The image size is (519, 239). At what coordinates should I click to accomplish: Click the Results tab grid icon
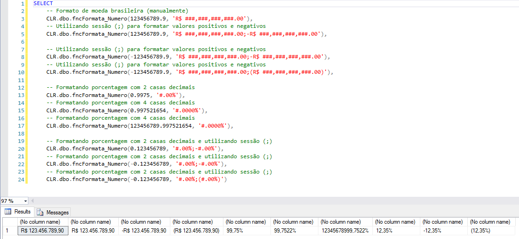(x=8, y=212)
